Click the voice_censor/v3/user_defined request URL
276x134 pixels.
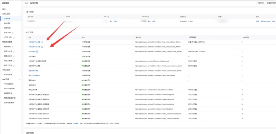click(x=158, y=71)
